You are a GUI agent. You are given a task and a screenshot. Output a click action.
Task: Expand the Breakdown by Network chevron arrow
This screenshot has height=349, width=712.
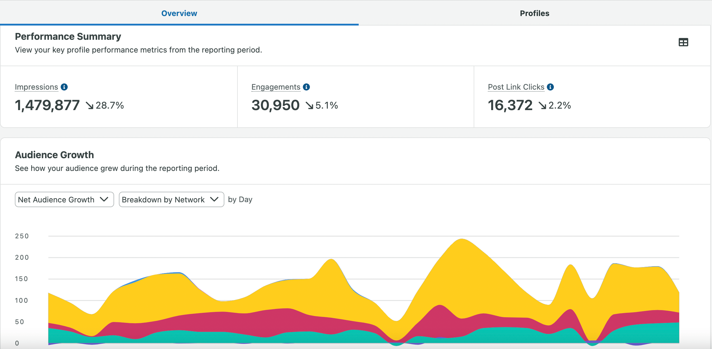(214, 199)
